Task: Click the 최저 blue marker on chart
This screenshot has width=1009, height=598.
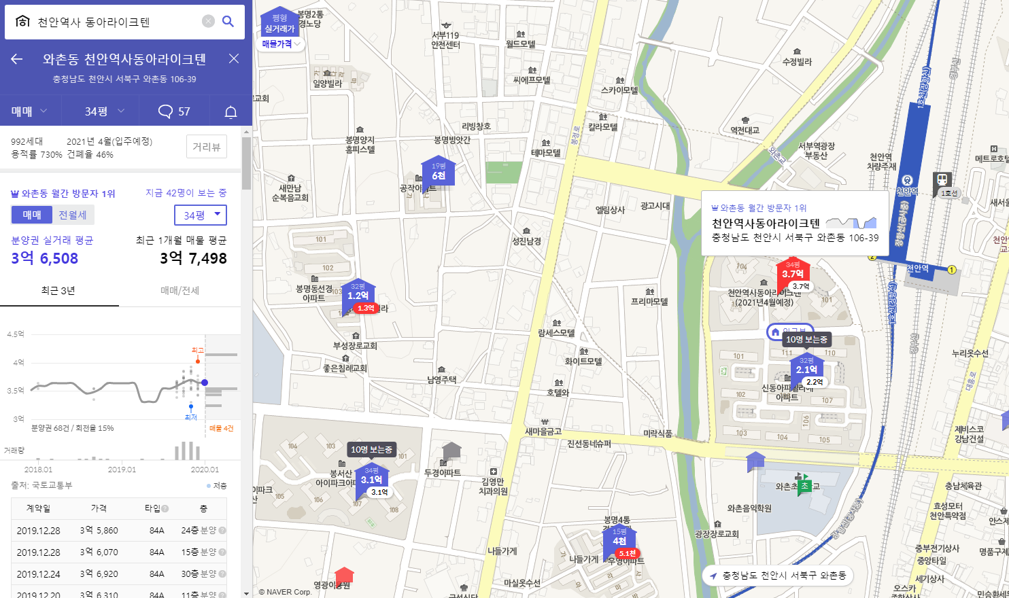Action: click(x=191, y=406)
